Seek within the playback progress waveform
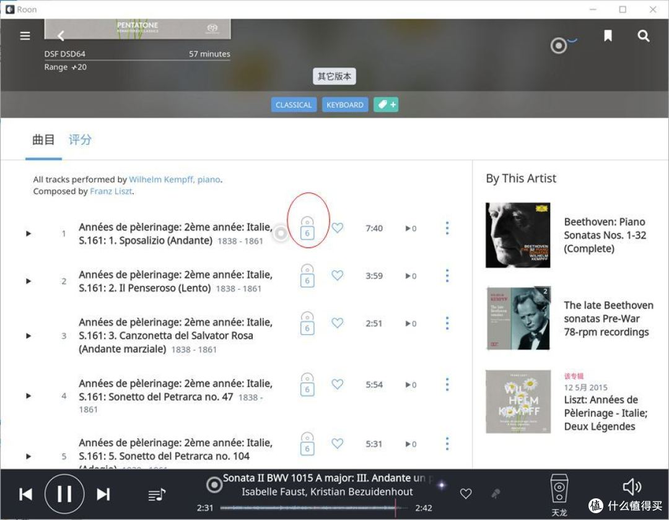The height and width of the screenshot is (520, 669). (313, 508)
